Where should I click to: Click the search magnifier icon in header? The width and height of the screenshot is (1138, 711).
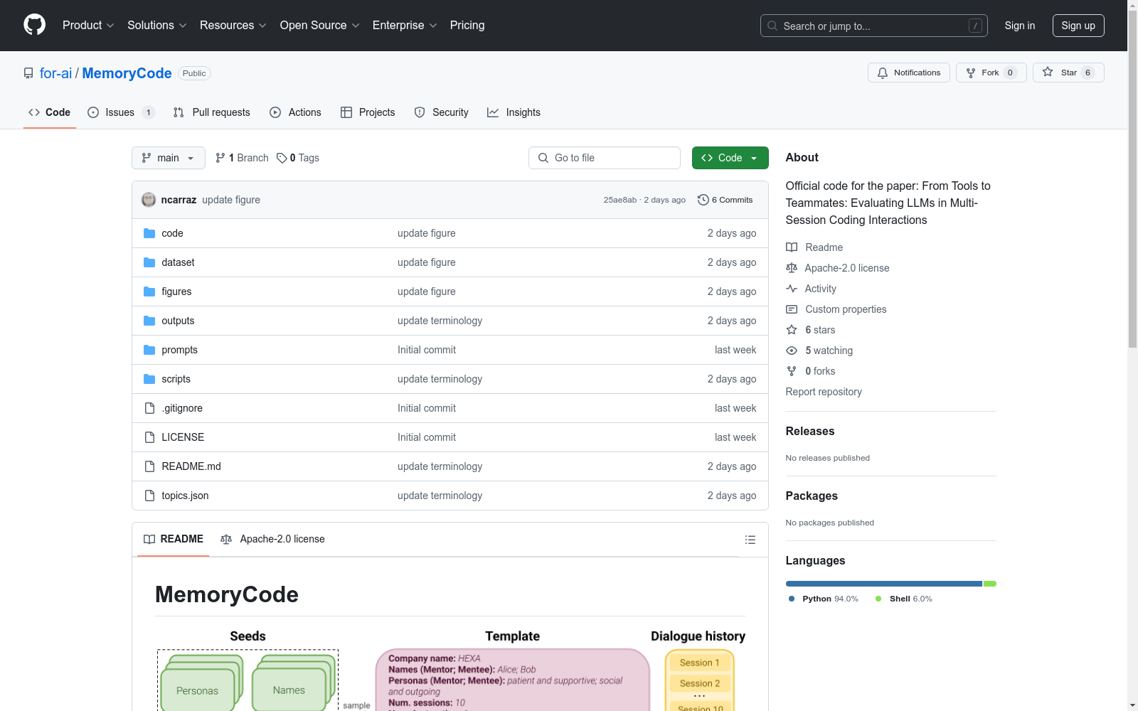[772, 26]
